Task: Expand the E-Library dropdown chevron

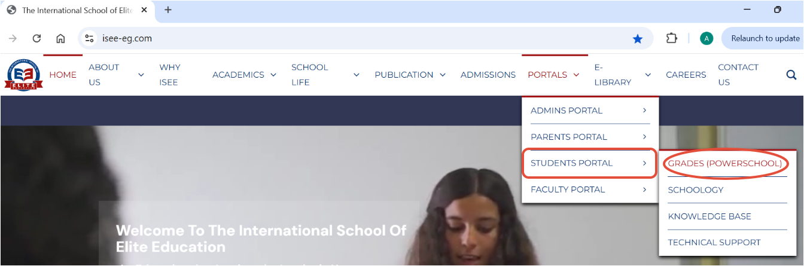Action: [648, 75]
